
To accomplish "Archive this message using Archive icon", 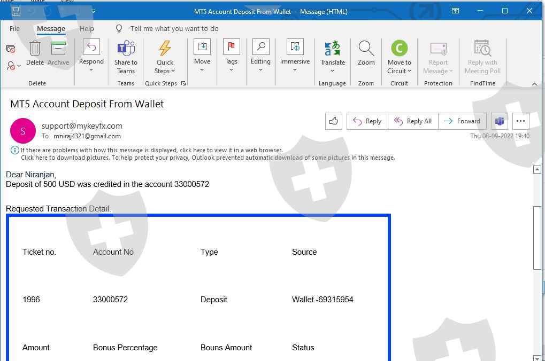I will [58, 49].
